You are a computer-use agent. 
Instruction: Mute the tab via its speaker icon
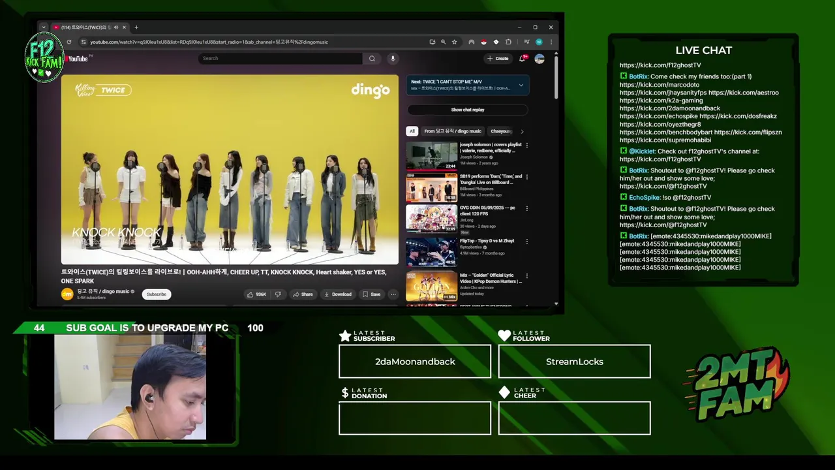coord(116,27)
